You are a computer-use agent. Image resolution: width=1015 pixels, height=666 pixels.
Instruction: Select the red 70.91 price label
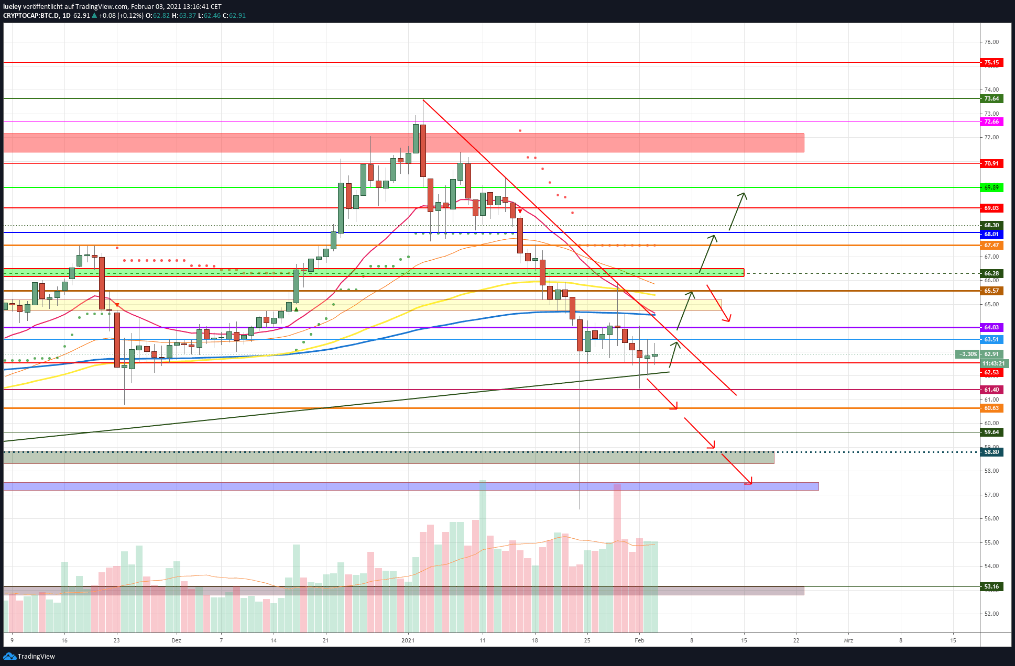point(991,163)
